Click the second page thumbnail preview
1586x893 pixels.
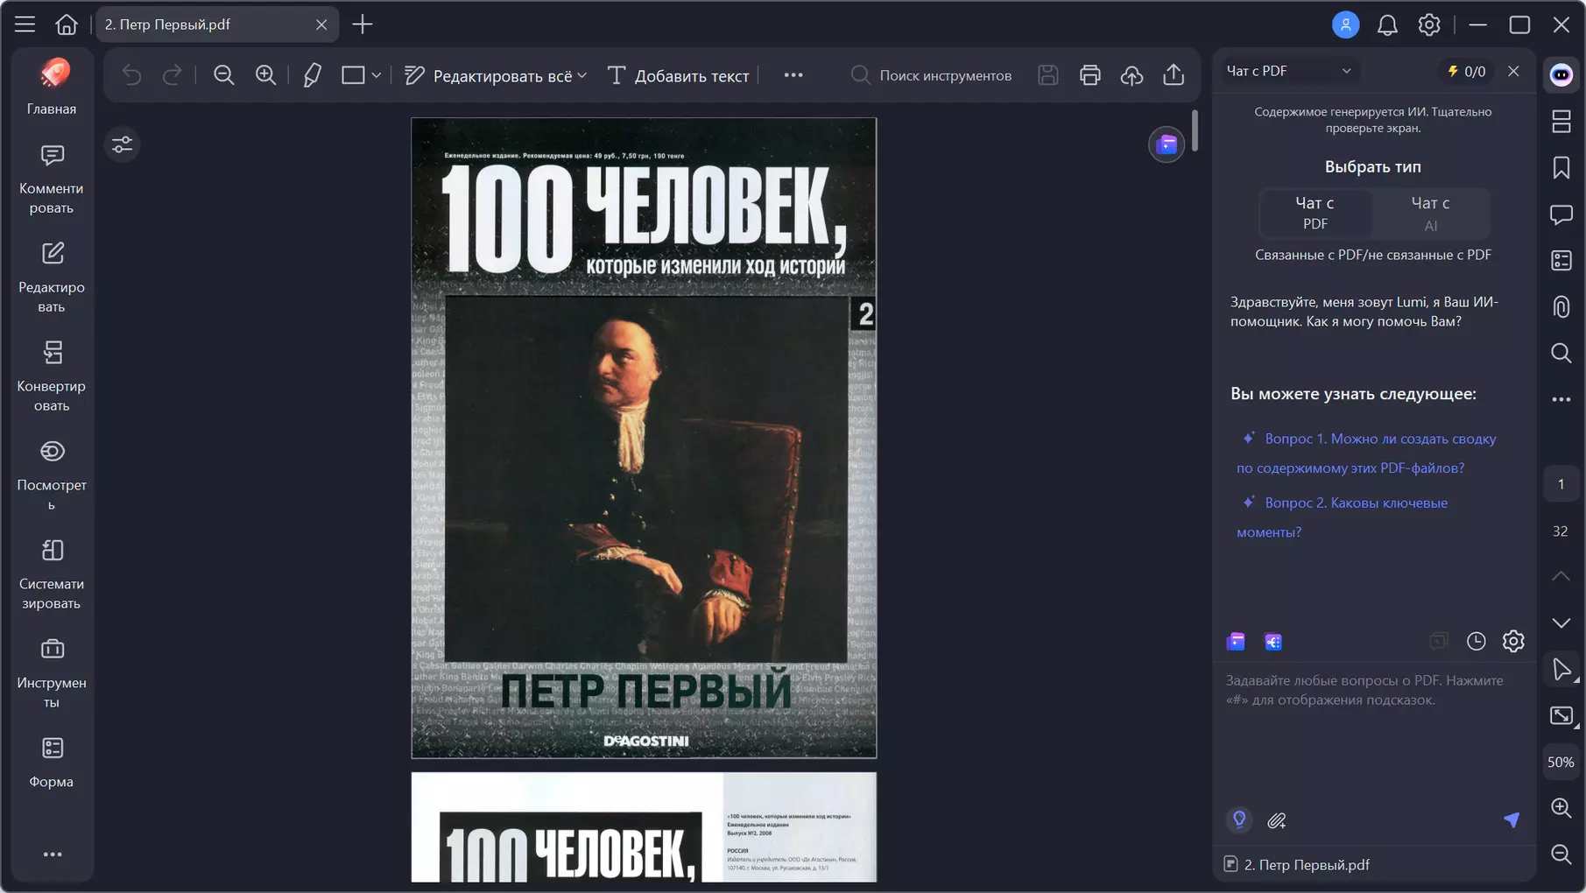(x=644, y=827)
